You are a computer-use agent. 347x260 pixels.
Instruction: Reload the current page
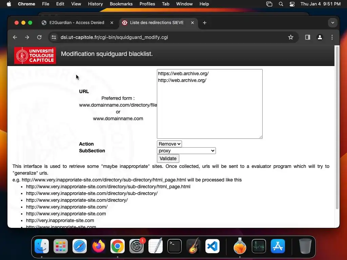coord(39,37)
